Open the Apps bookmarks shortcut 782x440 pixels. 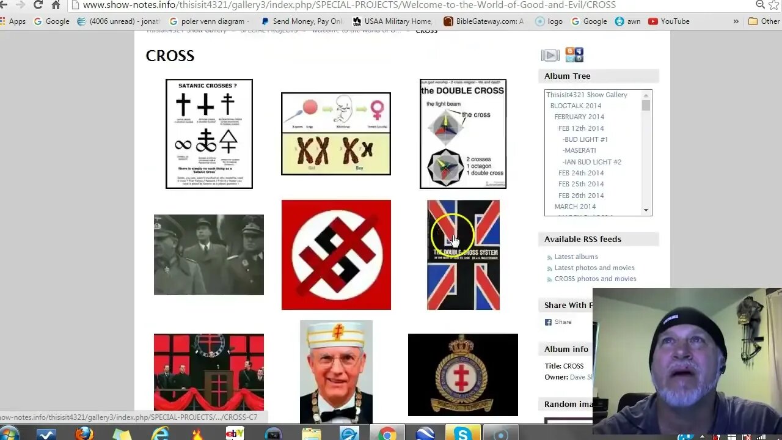[13, 21]
